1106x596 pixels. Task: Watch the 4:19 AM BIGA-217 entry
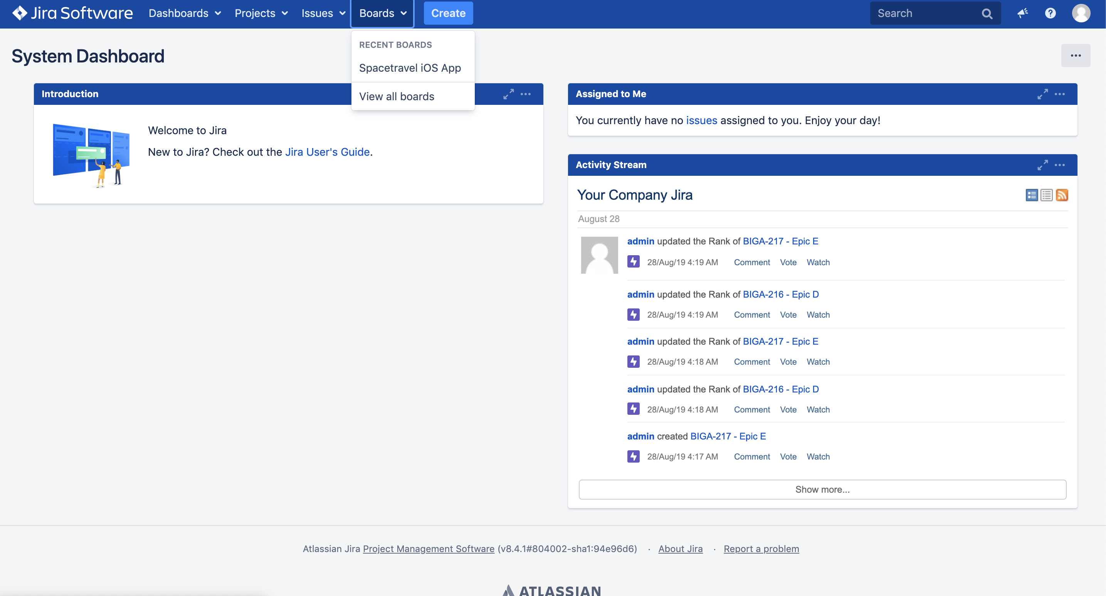[818, 263]
